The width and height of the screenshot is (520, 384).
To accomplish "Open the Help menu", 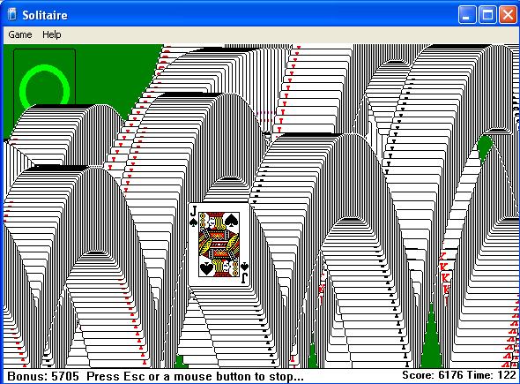I will [51, 34].
